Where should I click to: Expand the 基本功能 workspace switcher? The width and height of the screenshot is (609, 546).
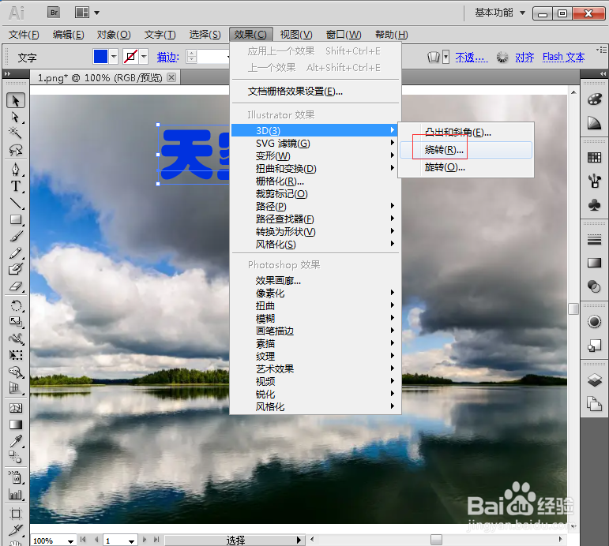click(500, 13)
